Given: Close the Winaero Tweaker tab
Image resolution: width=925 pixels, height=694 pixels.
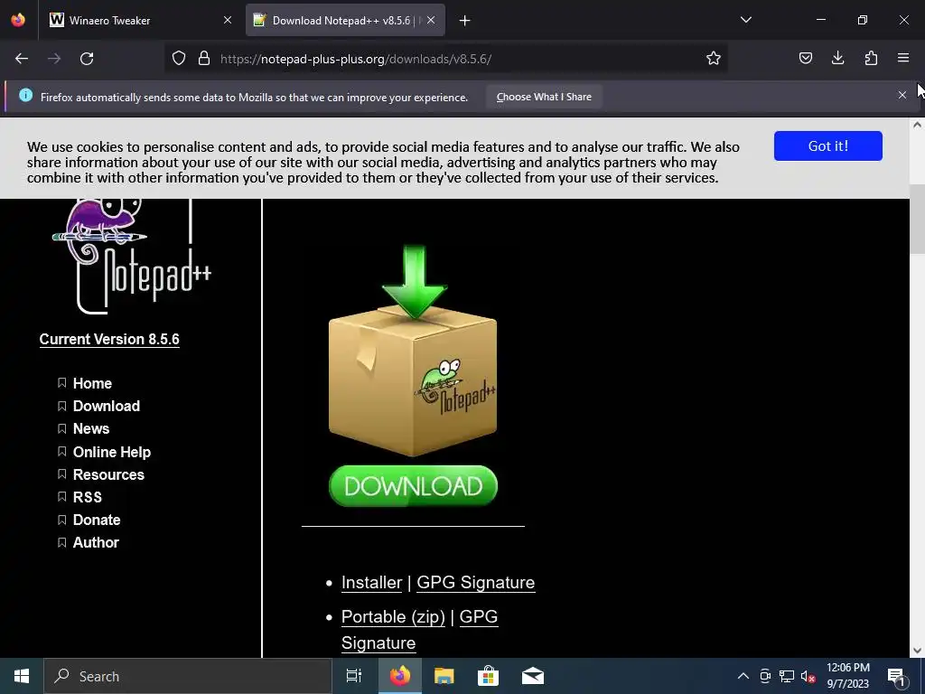Looking at the screenshot, I should click(228, 20).
